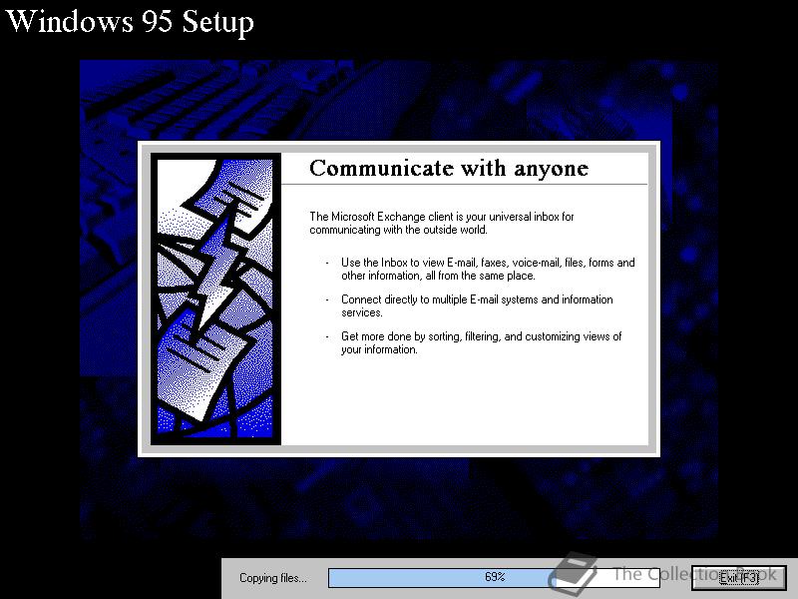
Task: Click the 'Windows 95 Setup' title text
Action: point(130,22)
